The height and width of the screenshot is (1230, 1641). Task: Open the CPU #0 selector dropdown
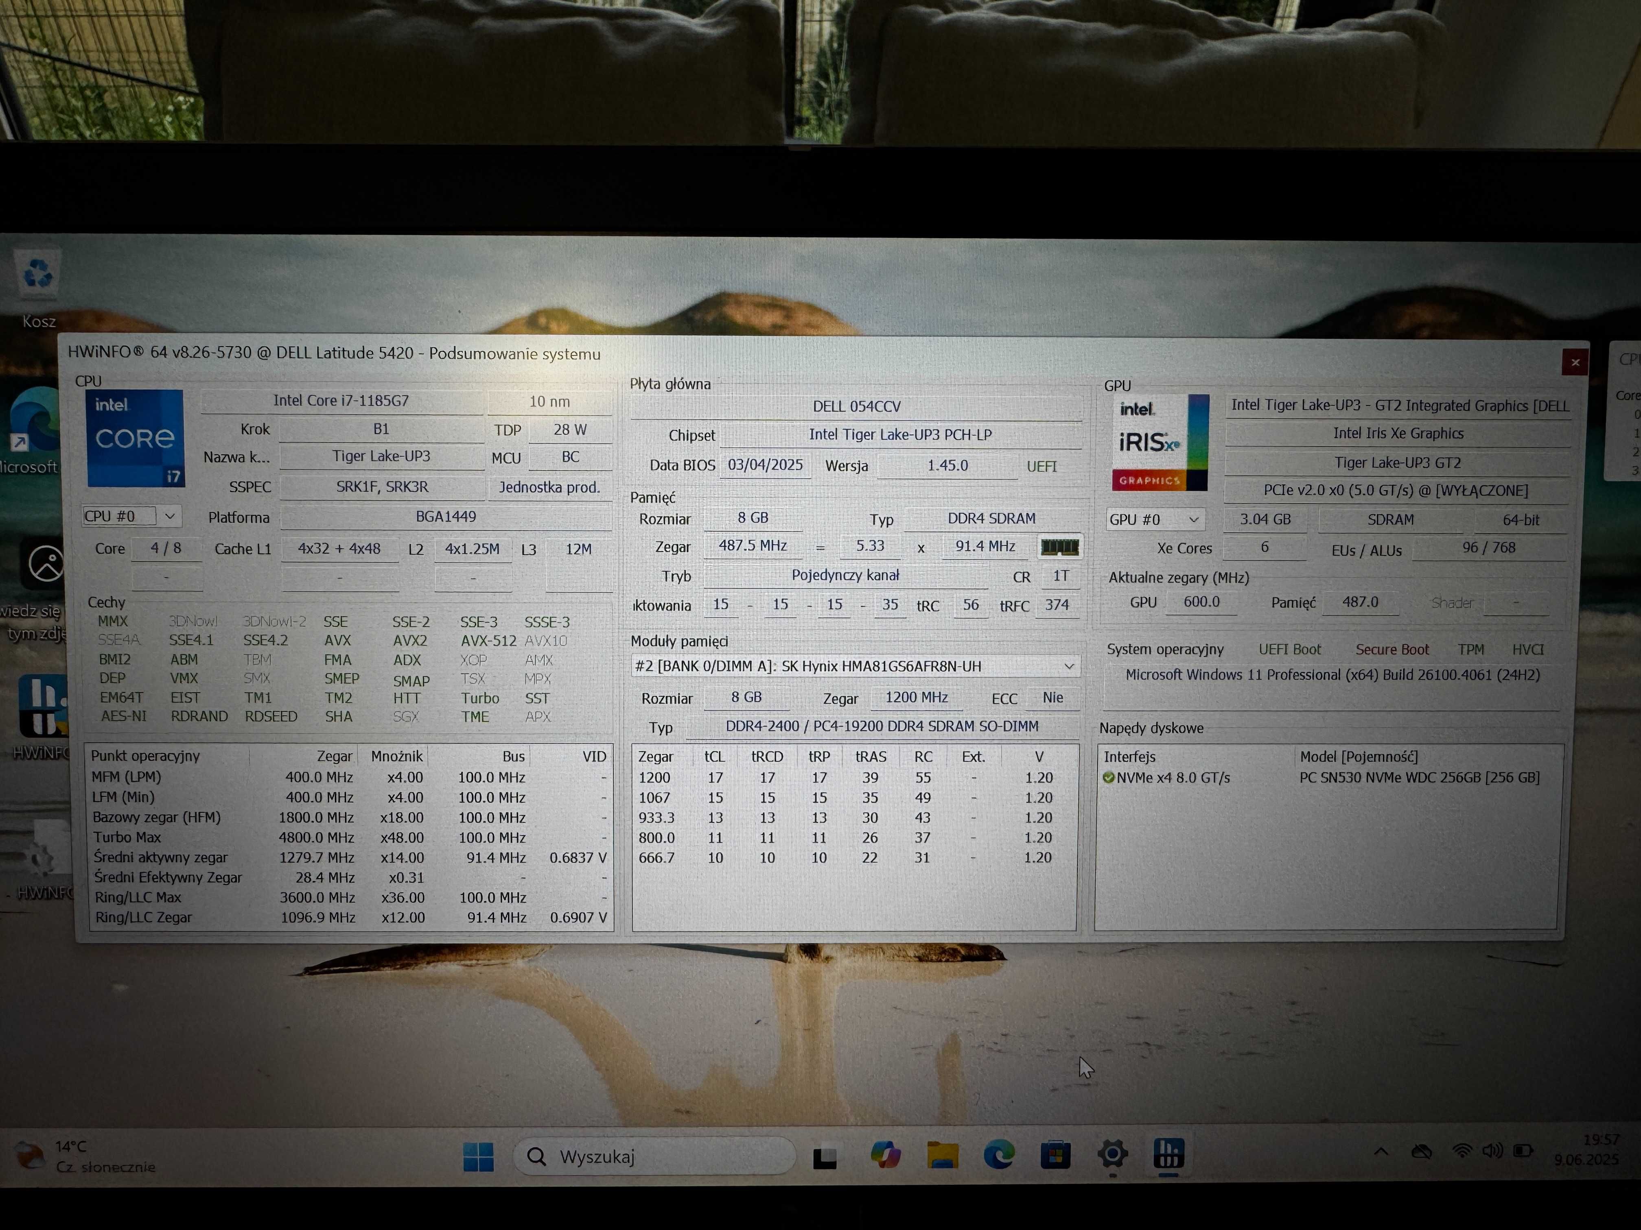131,516
